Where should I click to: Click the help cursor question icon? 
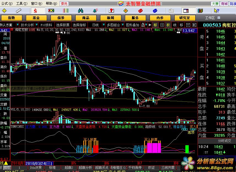pos(216,10)
